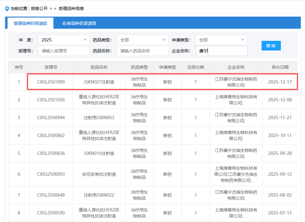Click the location pin icon
The height and width of the screenshot is (222, 305).
coord(7,9)
